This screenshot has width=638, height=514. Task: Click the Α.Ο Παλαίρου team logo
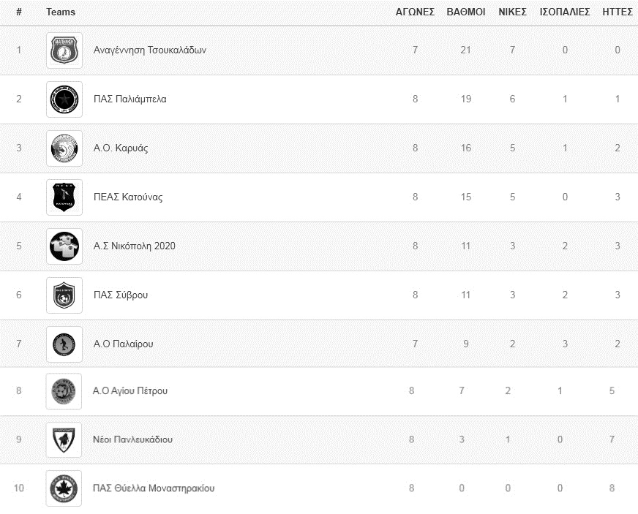(x=64, y=344)
